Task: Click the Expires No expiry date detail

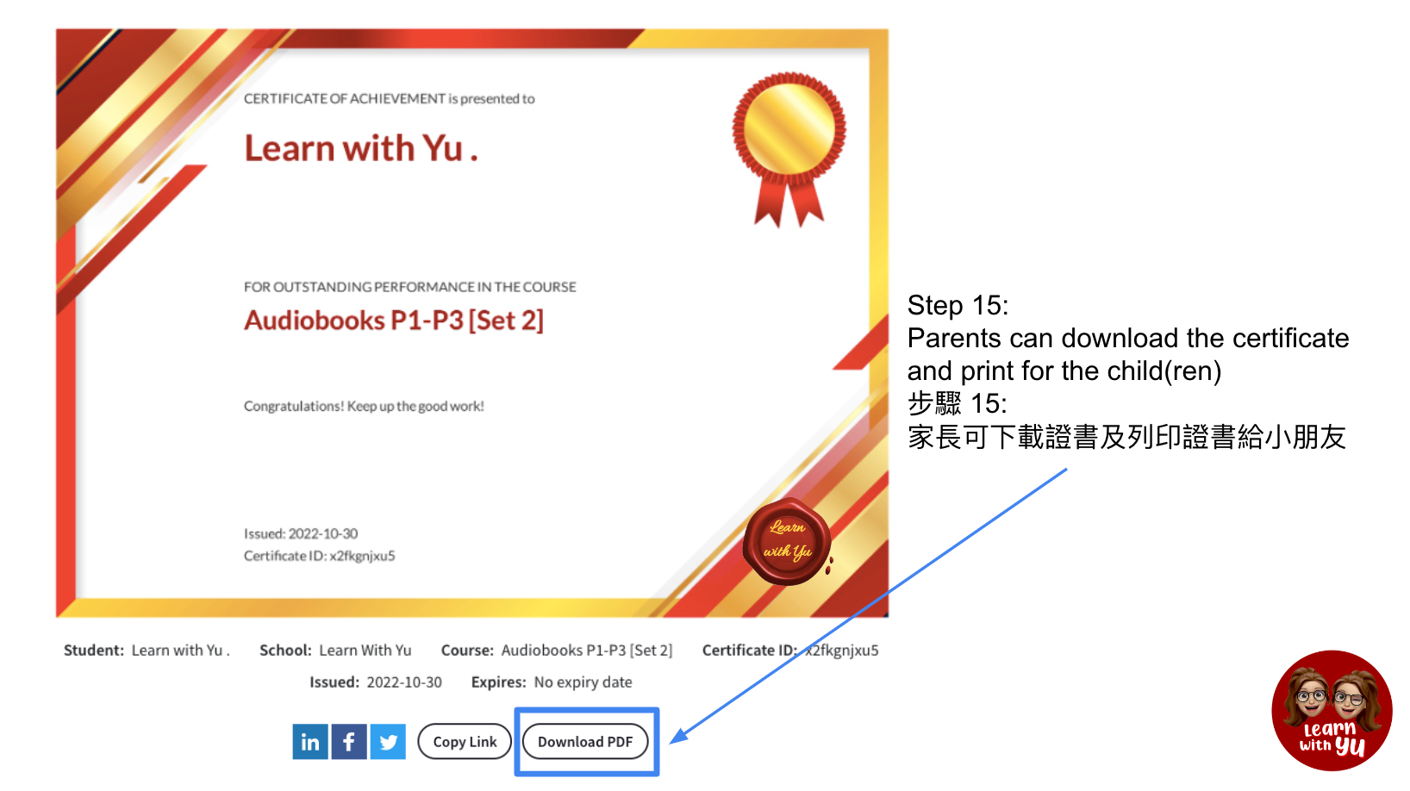Action: [x=552, y=682]
